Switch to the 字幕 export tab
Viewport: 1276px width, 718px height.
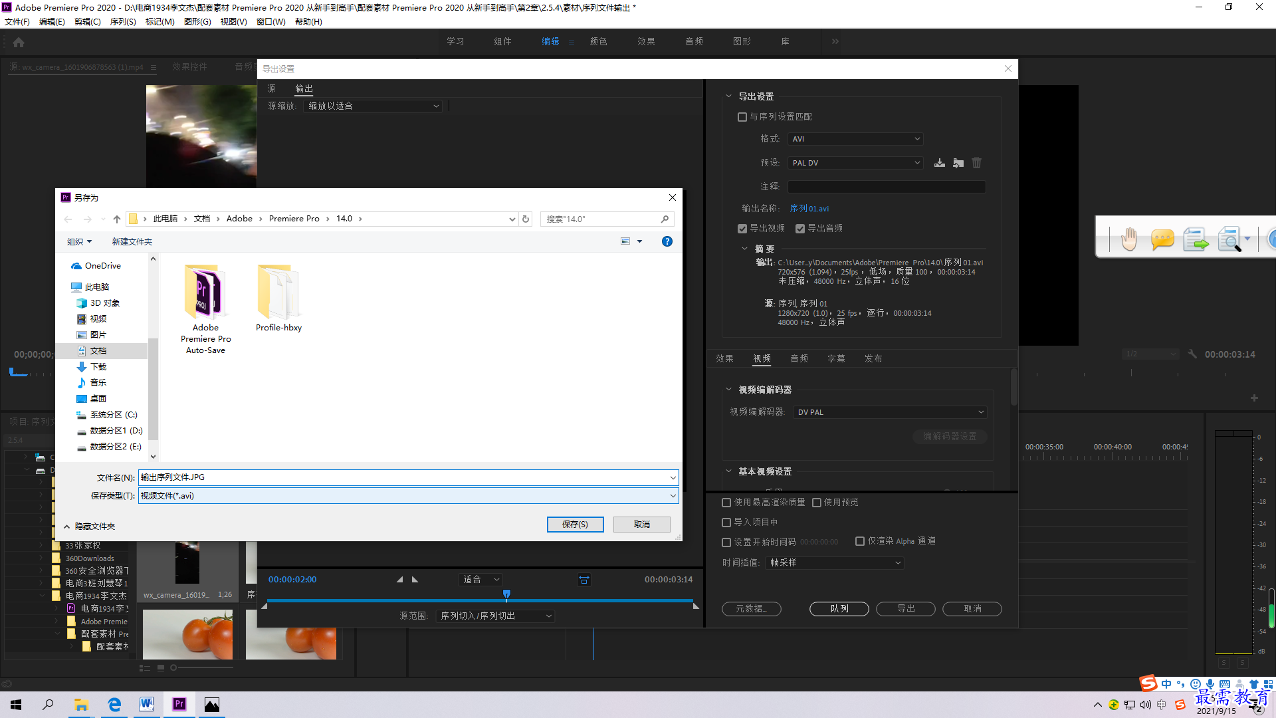tap(836, 359)
